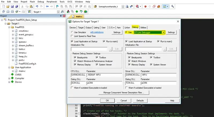The height and width of the screenshot is (117, 214).
Task: Switch to the Linker tab
Action: pos(127,27)
